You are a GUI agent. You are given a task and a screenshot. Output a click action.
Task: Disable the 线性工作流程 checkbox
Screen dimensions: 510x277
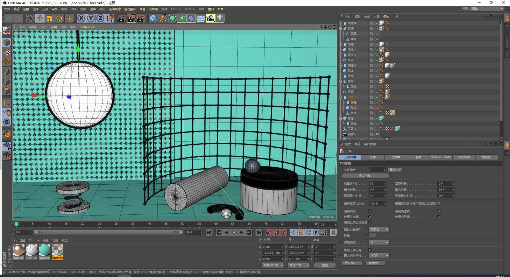(370, 250)
